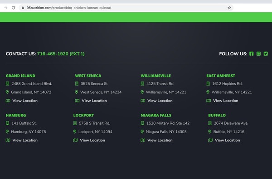
Task: Click the address bar URL field
Action: (126, 8)
